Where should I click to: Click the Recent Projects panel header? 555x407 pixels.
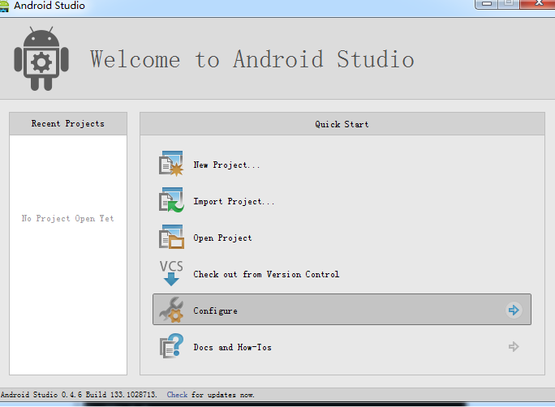click(68, 124)
